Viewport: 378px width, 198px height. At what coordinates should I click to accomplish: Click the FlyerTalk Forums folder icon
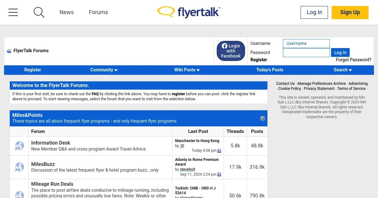[x=9, y=51]
